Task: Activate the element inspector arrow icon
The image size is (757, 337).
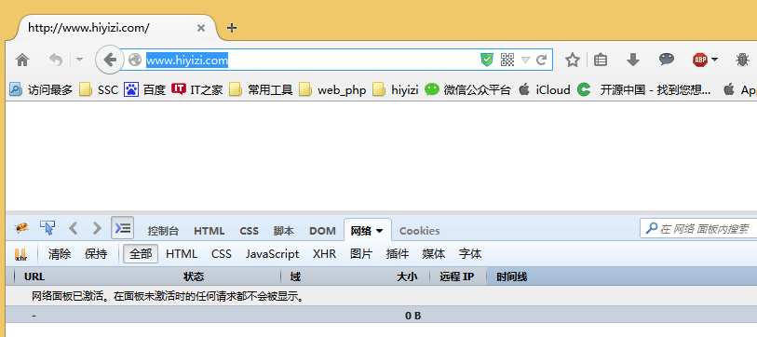Action: (47, 227)
